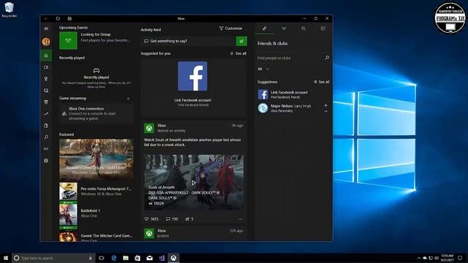Open the Connection console icon in sidebar
468x263 pixels.
click(x=46, y=148)
